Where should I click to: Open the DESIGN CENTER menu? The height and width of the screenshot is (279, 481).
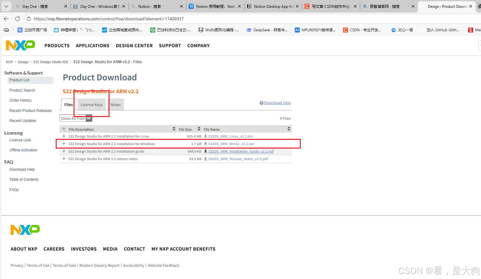[134, 46]
